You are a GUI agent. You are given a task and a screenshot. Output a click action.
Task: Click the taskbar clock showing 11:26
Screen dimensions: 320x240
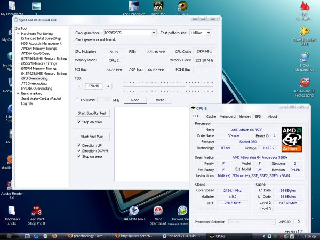[x=310, y=236]
